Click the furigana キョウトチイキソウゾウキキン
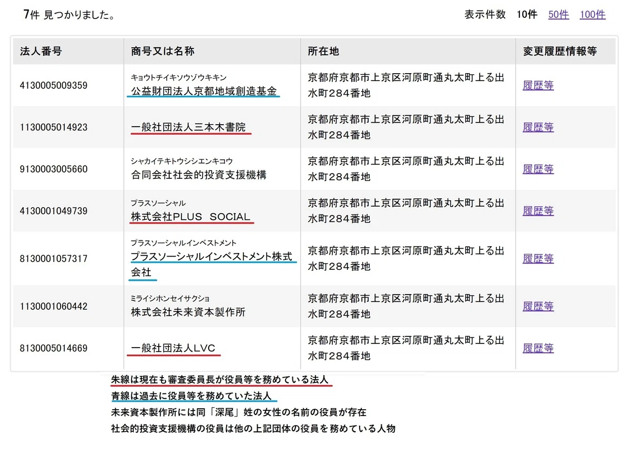Screen dimensions: 631x466 click(x=179, y=77)
